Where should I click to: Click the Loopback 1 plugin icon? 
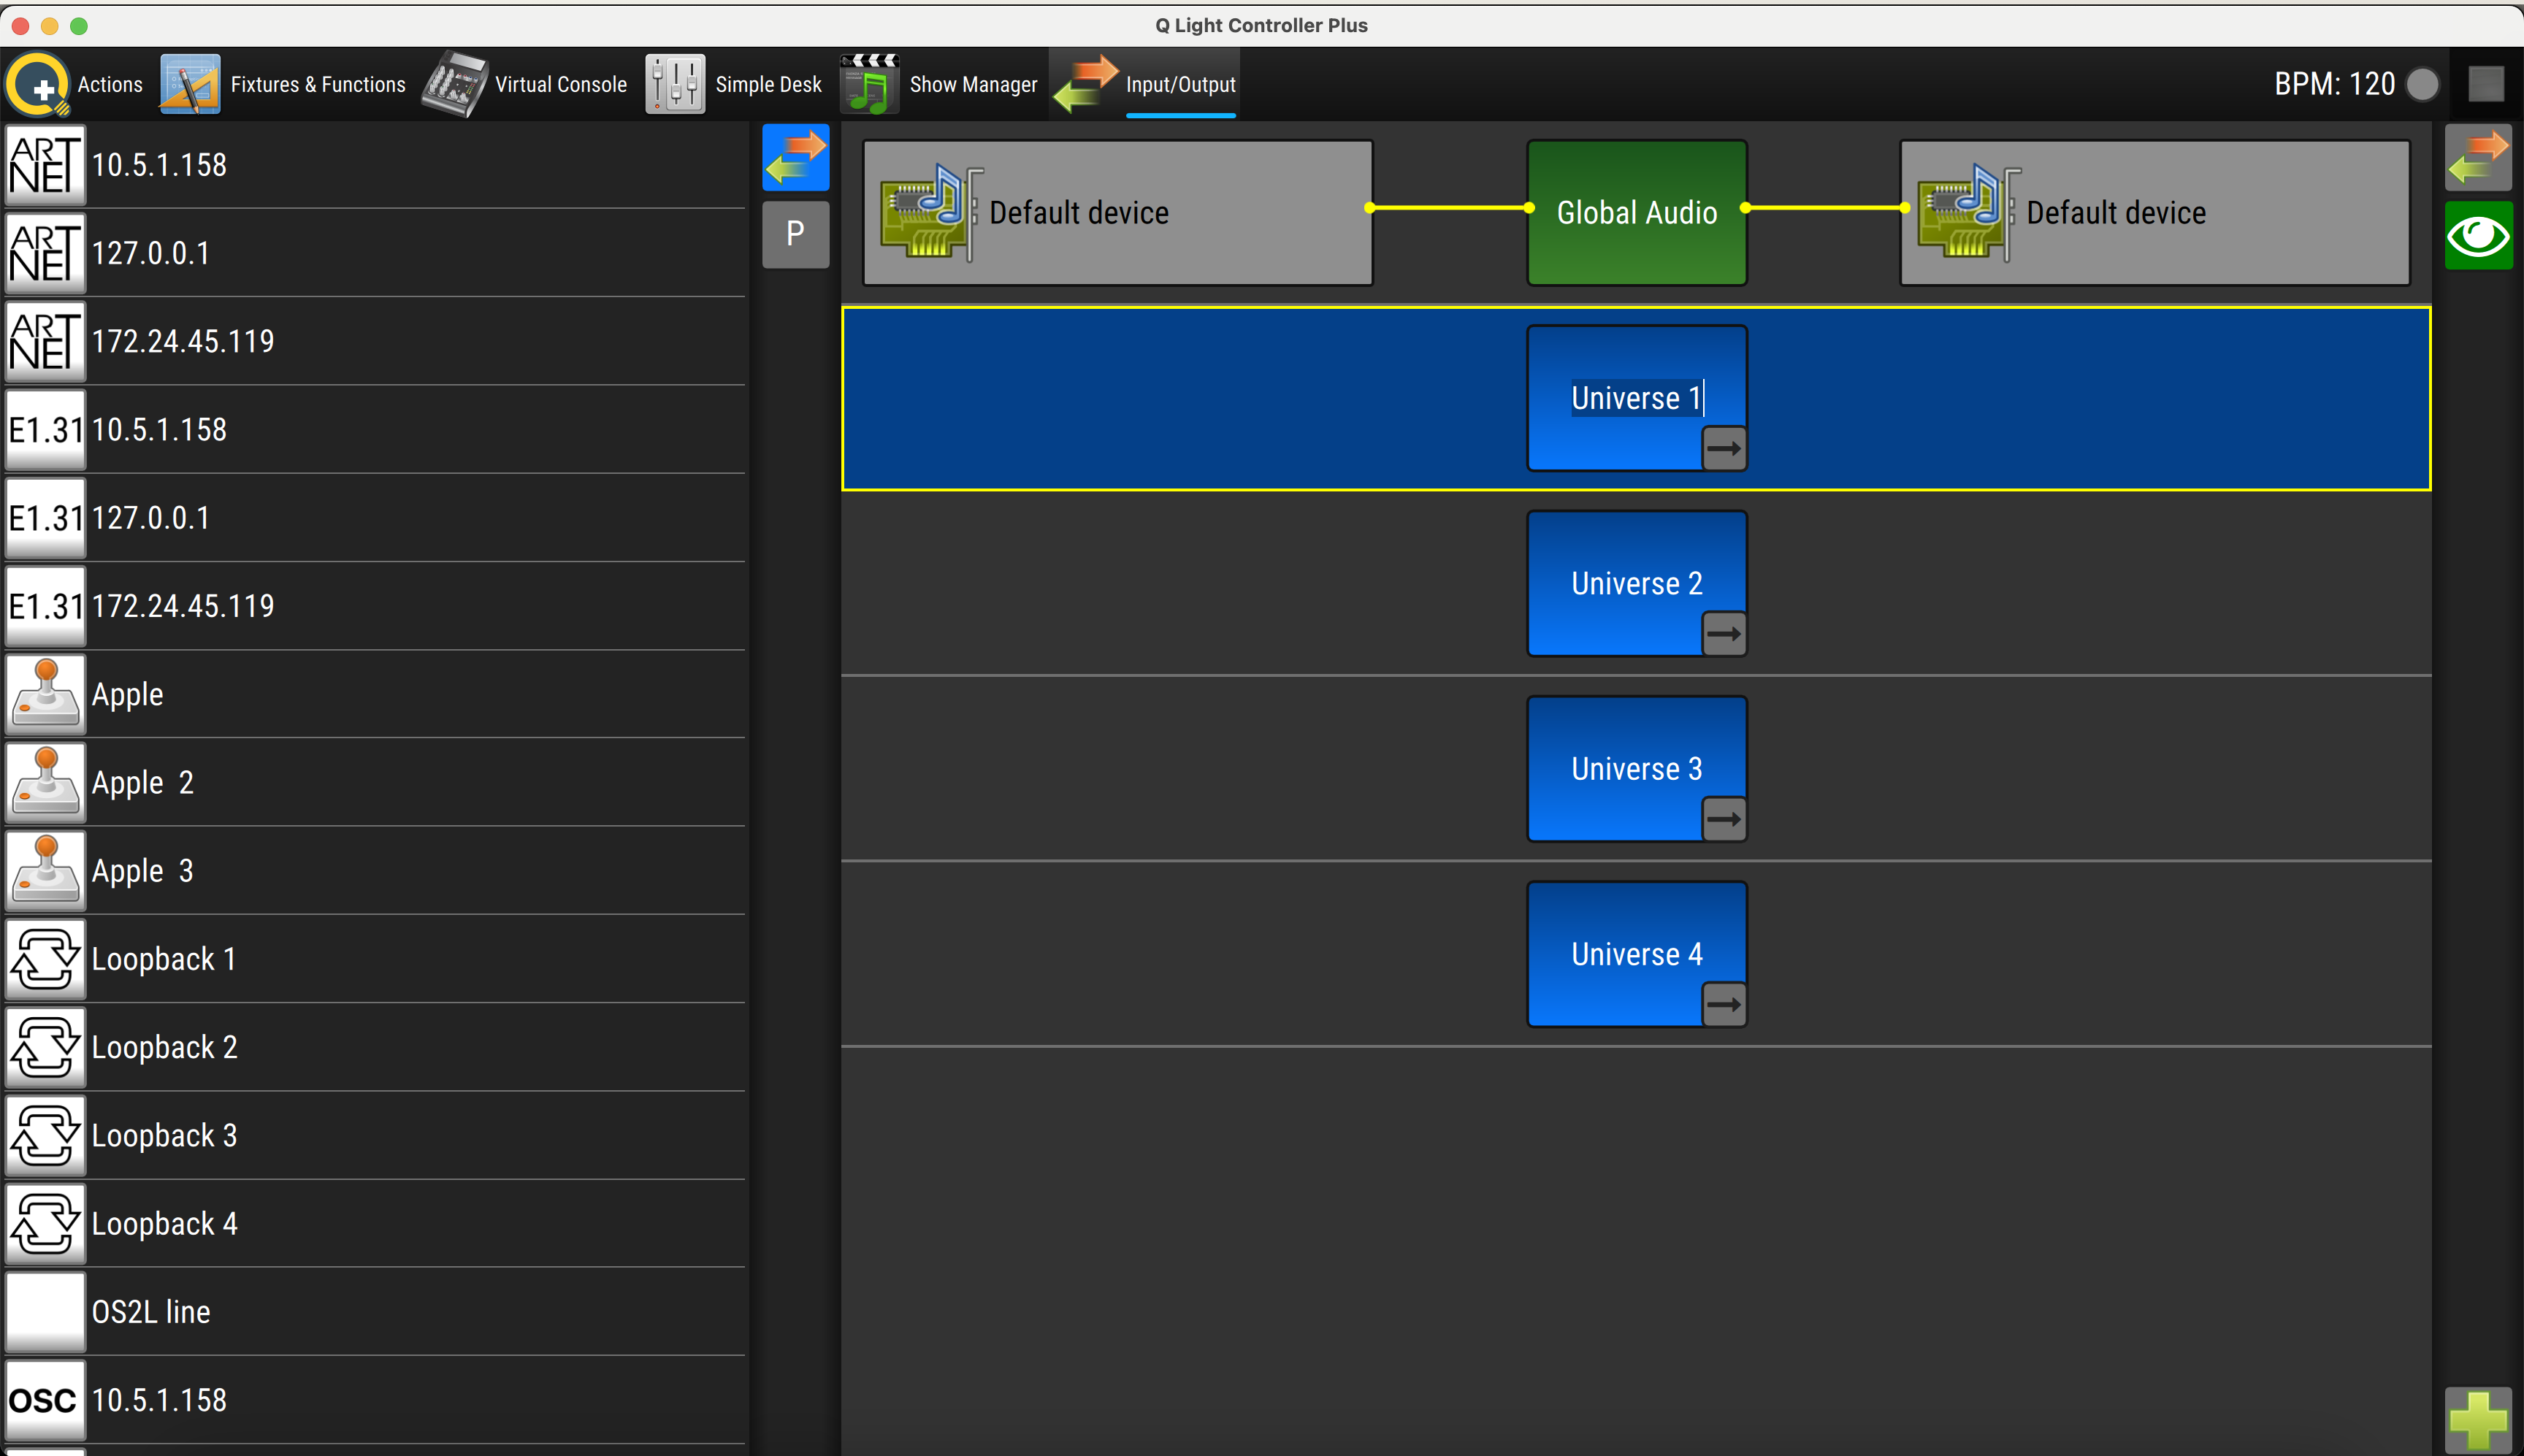[x=45, y=959]
